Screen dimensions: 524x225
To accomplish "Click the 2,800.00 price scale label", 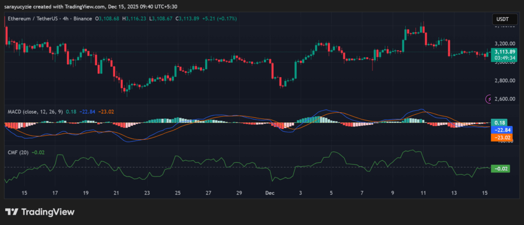I will (500, 81).
